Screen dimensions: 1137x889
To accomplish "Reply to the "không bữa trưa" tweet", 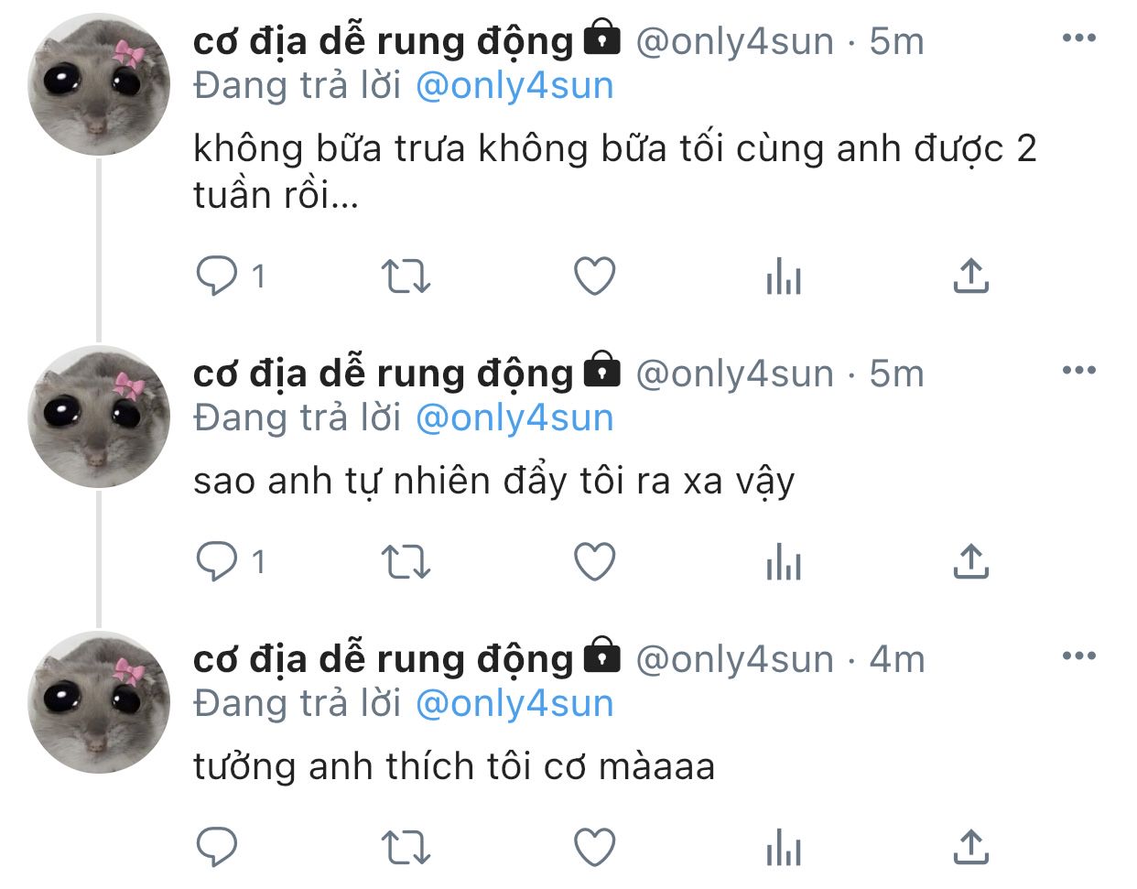I will pyautogui.click(x=217, y=276).
